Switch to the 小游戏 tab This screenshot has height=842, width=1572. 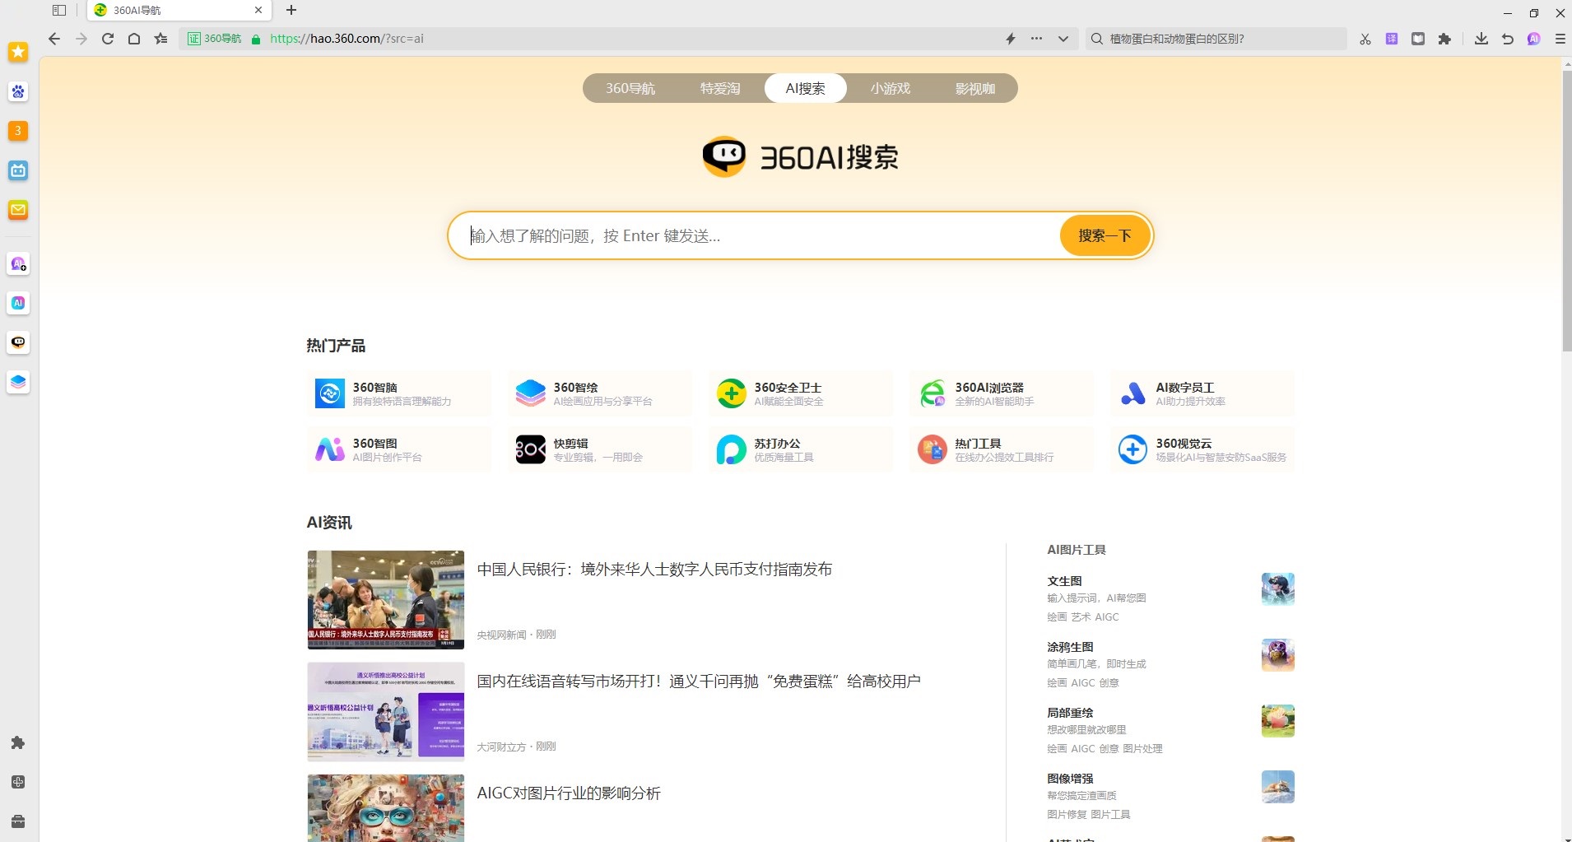point(889,88)
